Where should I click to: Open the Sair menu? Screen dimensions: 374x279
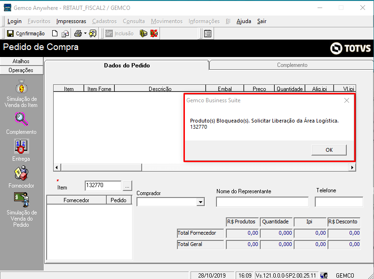point(262,21)
